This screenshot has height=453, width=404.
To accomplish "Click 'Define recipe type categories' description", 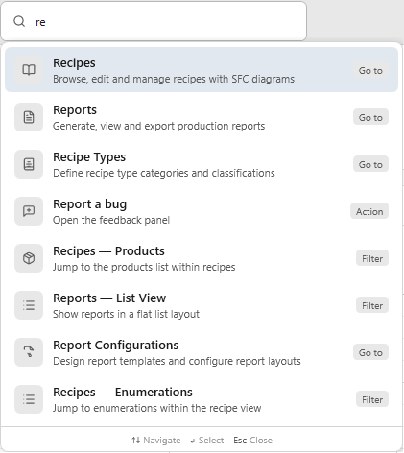I will coord(164,173).
